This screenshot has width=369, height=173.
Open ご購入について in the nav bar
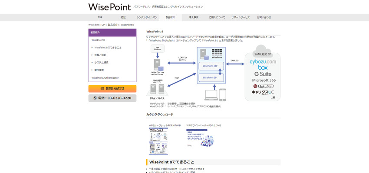coord(217,17)
